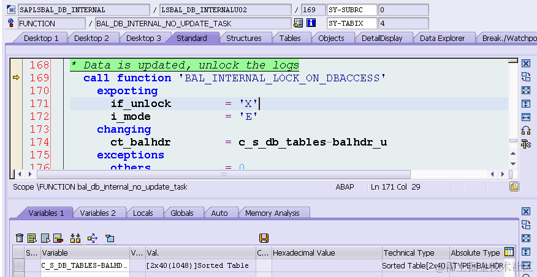Click the SY-SUBRC field
537x277 pixels.
352,10
